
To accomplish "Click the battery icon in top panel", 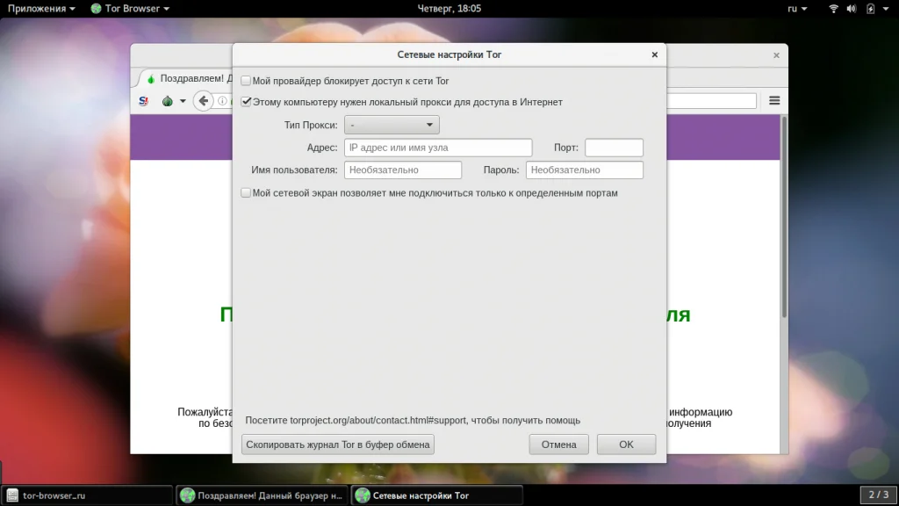I will (x=870, y=9).
